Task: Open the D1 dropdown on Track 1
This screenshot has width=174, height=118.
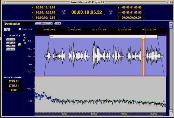Action: coord(11,43)
